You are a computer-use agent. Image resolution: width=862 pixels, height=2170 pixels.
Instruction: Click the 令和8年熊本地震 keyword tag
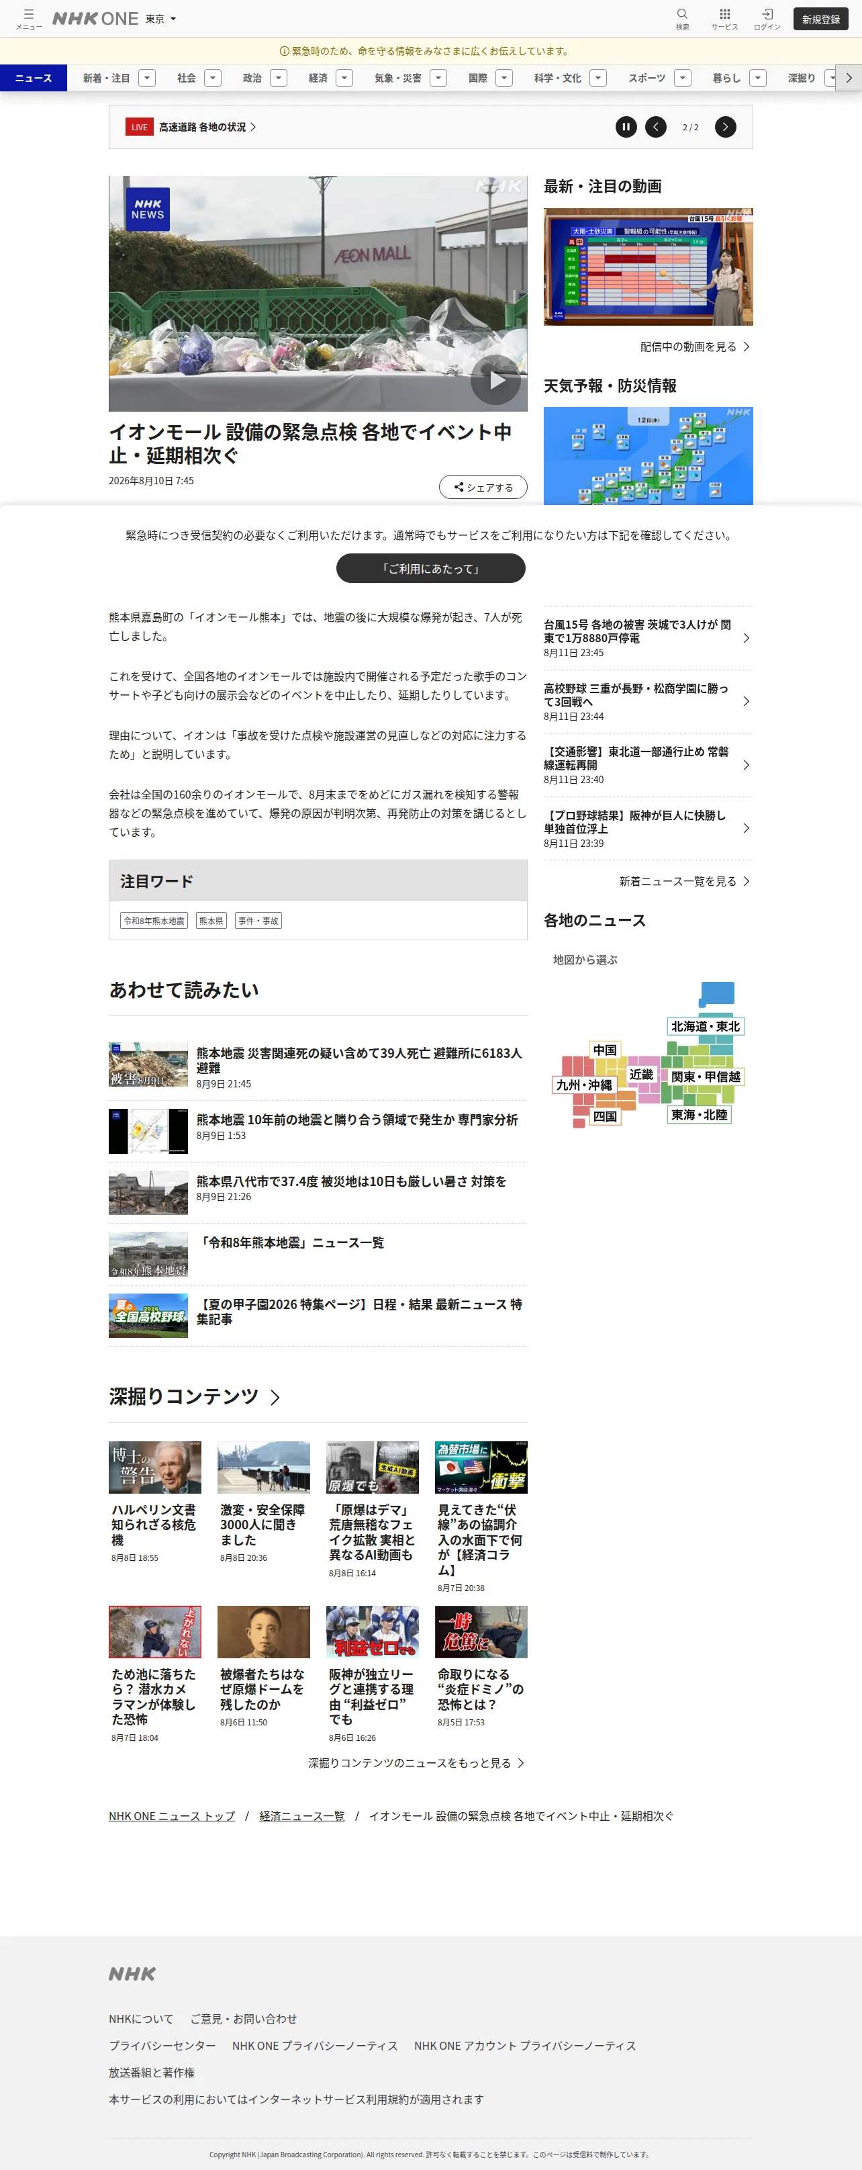click(154, 921)
